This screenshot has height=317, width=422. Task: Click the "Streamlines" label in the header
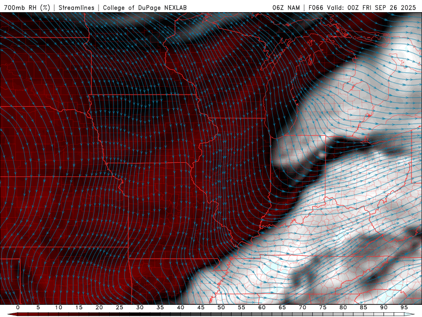pos(76,7)
